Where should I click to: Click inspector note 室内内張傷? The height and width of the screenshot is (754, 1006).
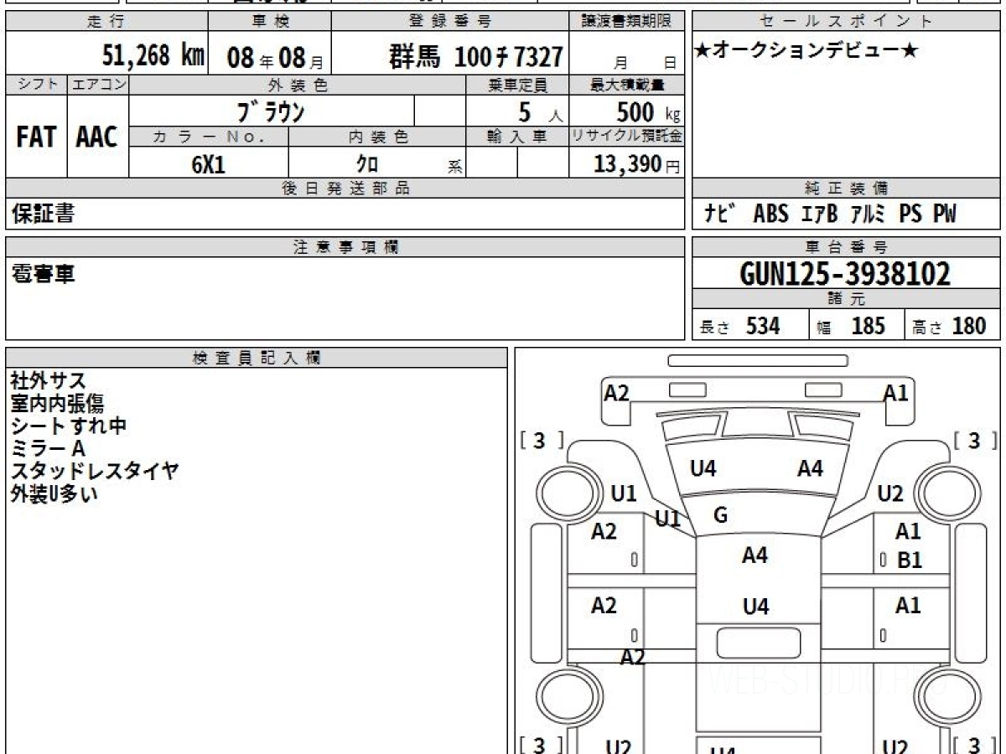(57, 404)
